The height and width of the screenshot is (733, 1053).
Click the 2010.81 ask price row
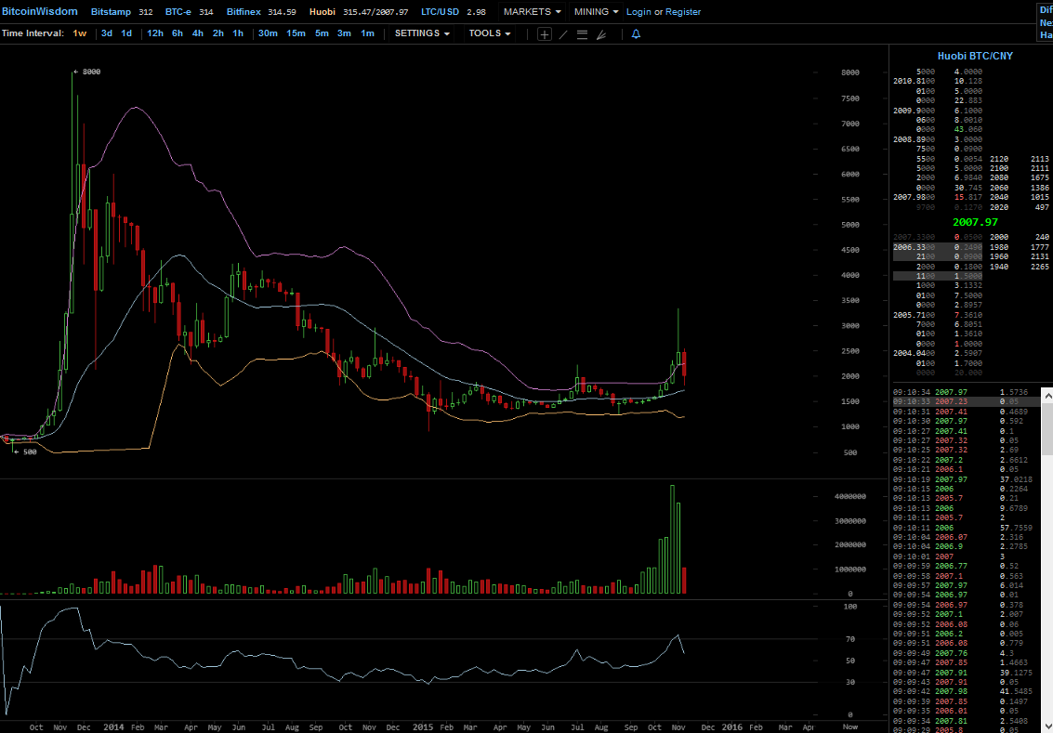[938, 81]
